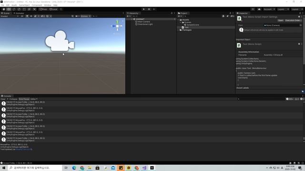The height and width of the screenshot is (171, 305).
Task: Open custom editor tools icon
Action: tap(34, 9)
